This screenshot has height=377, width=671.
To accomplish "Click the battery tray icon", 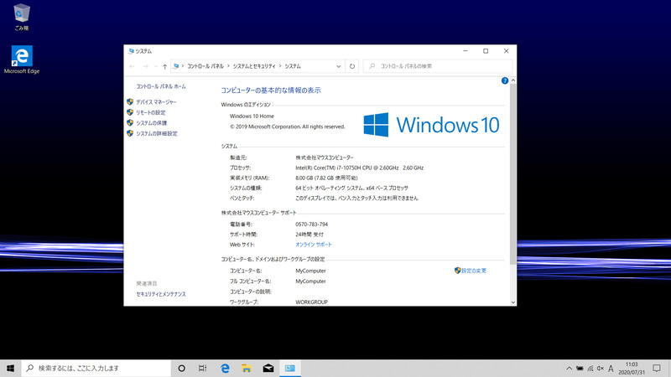I will [580, 368].
